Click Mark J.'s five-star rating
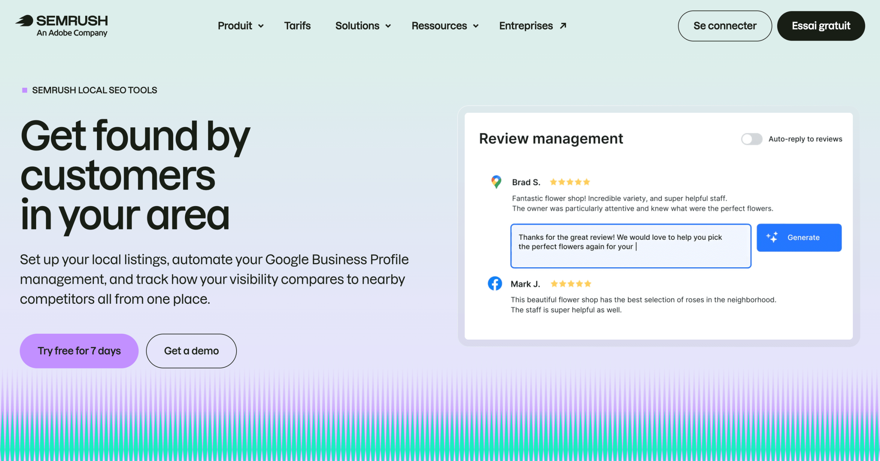This screenshot has height=461, width=880. 571,284
